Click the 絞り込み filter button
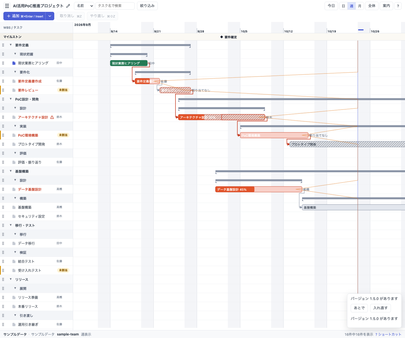This screenshot has height=338, width=405. tap(147, 6)
